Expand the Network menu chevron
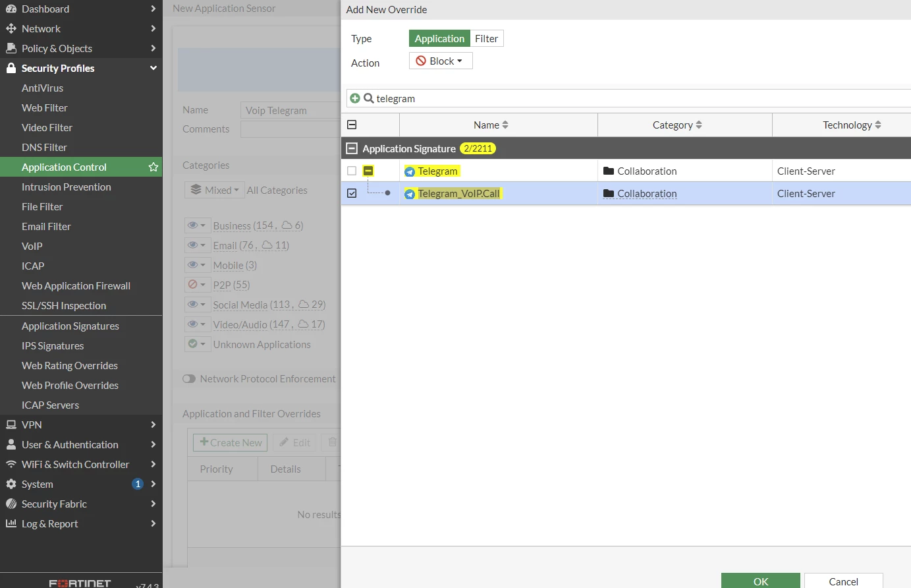 (x=153, y=29)
